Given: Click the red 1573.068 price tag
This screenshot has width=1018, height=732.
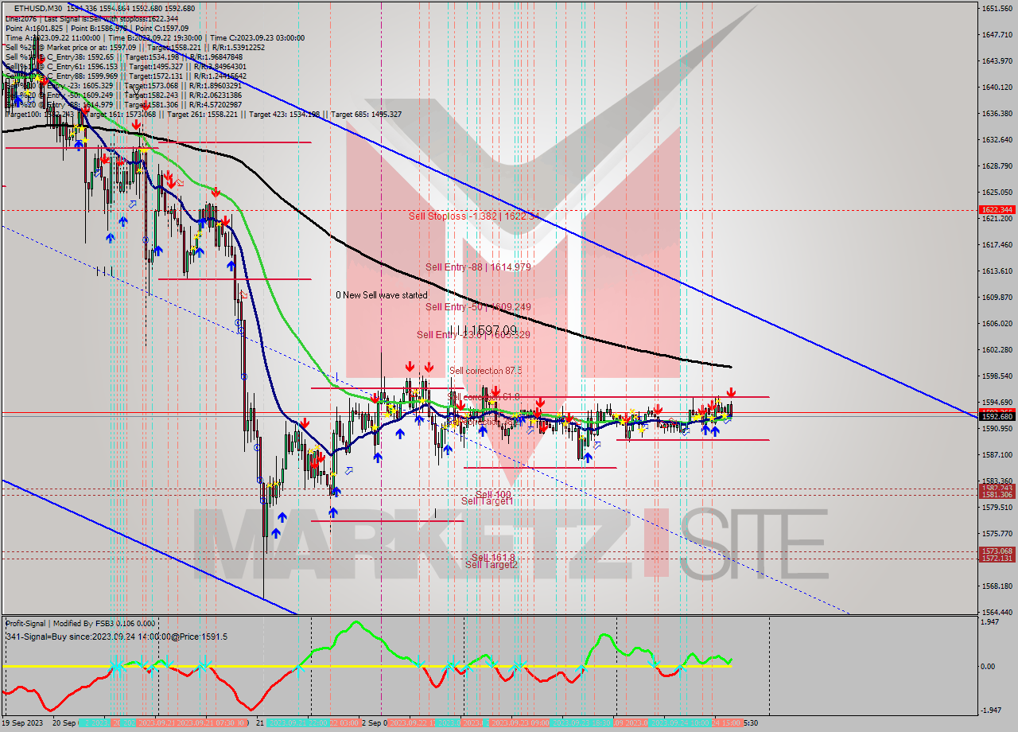Looking at the screenshot, I should click(x=997, y=551).
